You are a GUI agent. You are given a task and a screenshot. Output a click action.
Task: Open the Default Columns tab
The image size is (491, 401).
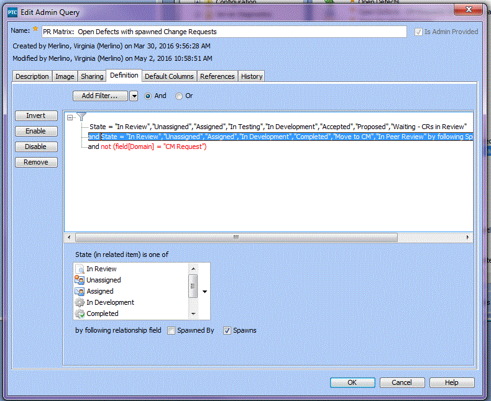click(x=169, y=76)
